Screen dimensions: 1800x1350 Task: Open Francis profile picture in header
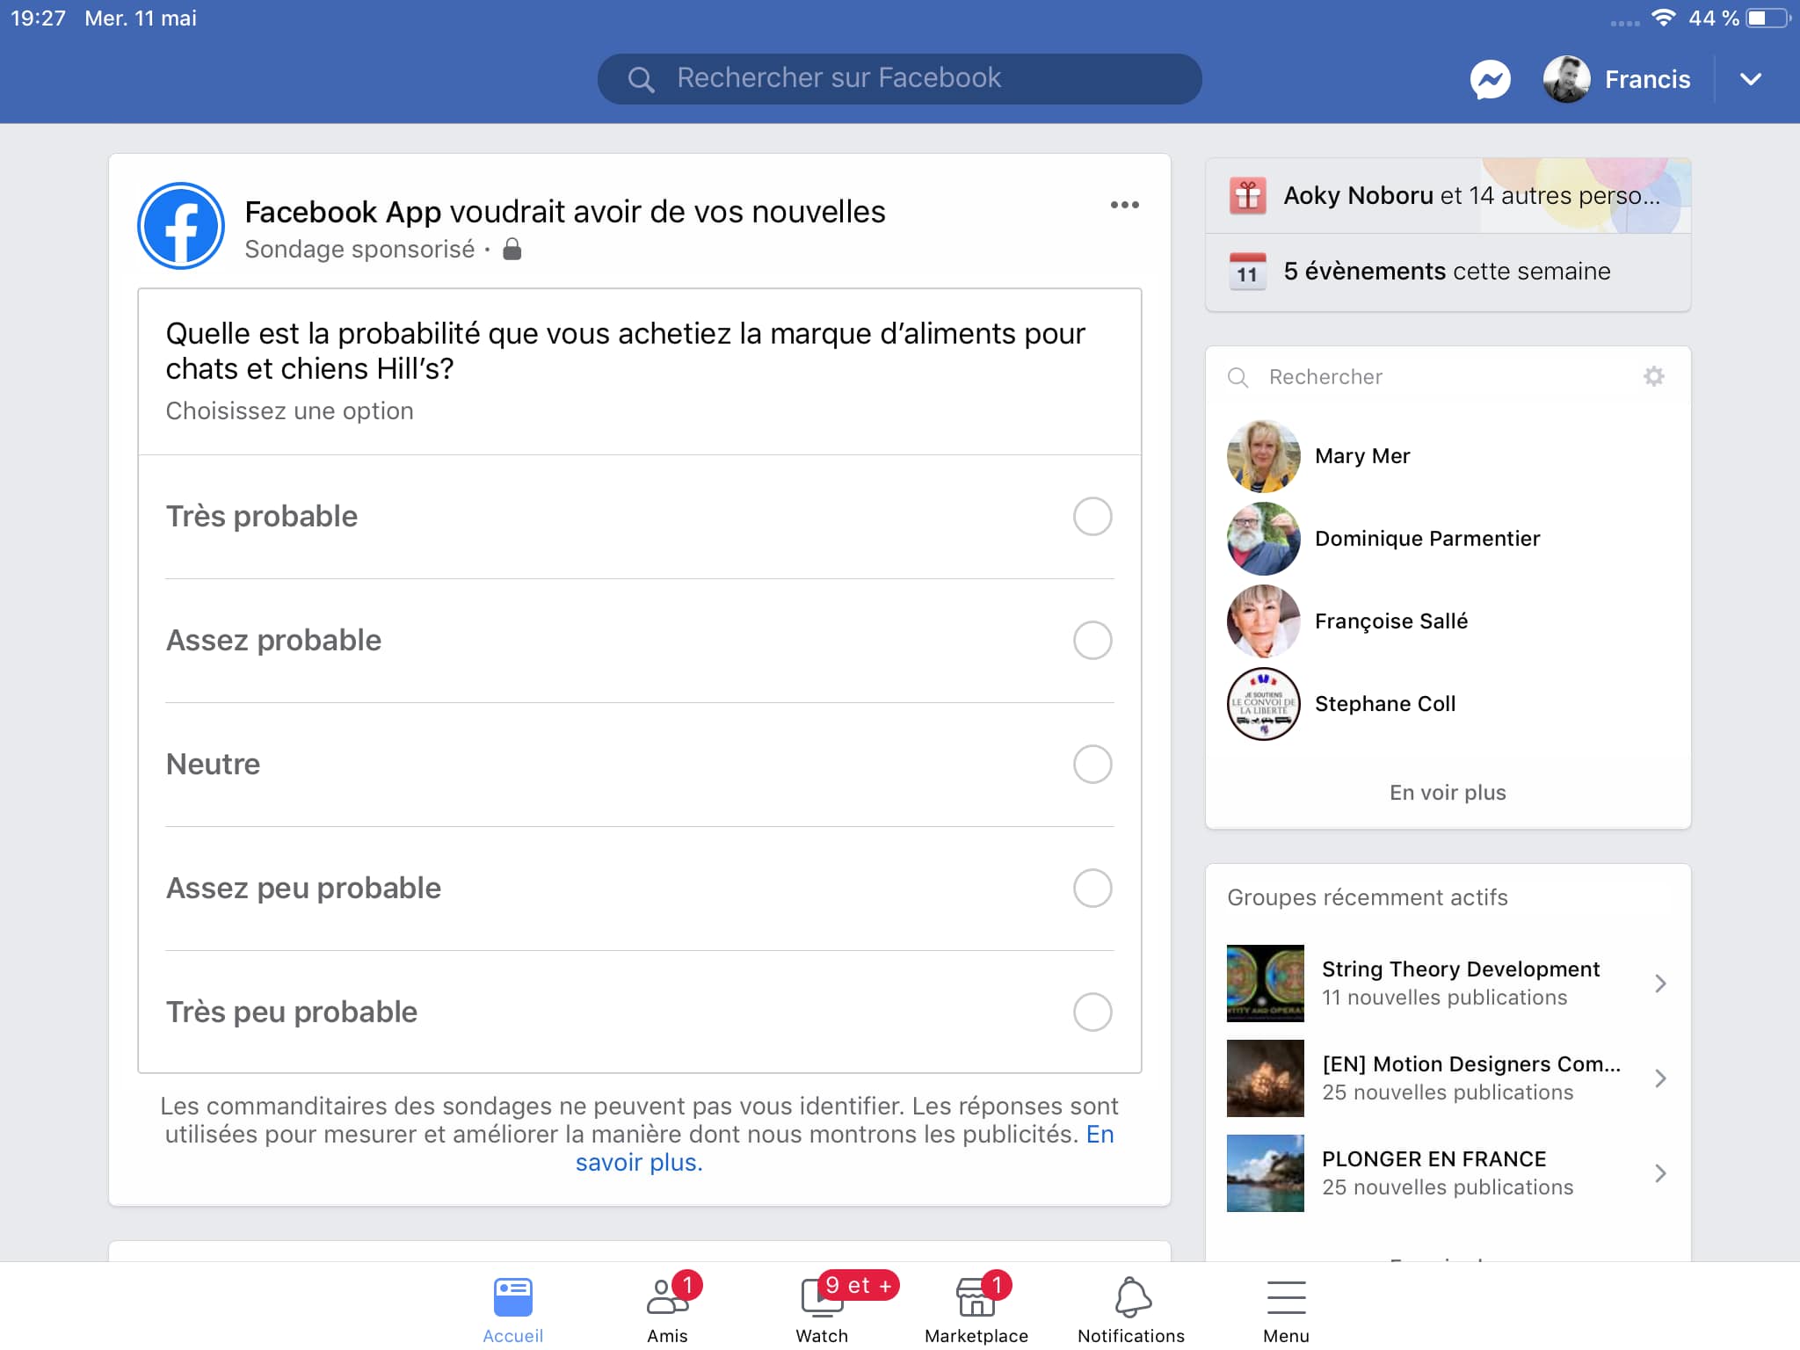tap(1566, 79)
